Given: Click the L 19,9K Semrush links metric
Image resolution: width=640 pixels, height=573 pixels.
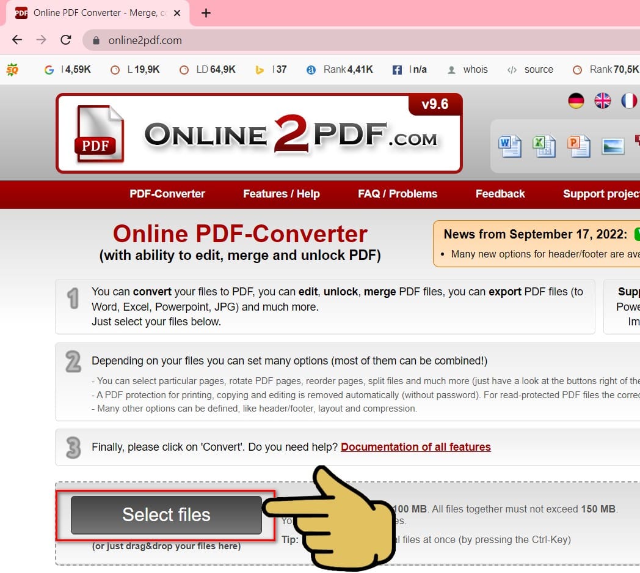Looking at the screenshot, I should pyautogui.click(x=135, y=70).
